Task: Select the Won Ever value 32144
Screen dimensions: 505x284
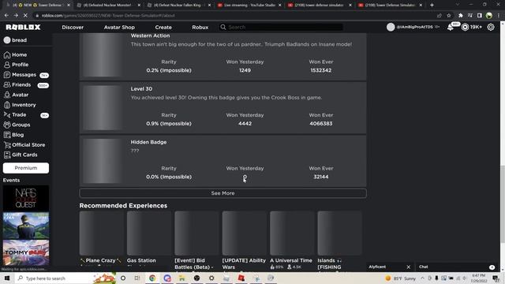Action: pos(321,177)
